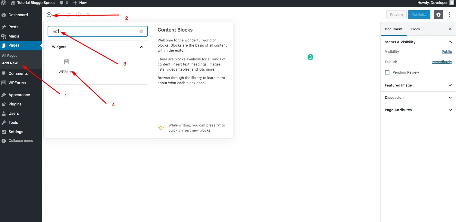Enable the Pending Review checkbox
Image resolution: width=456 pixels, height=222 pixels.
[x=387, y=72]
